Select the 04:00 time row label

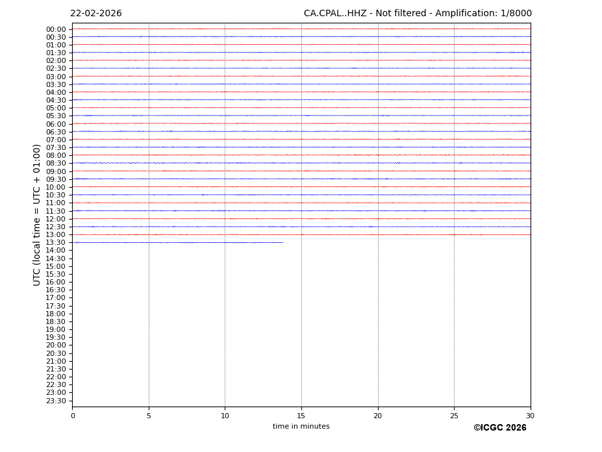coord(56,92)
